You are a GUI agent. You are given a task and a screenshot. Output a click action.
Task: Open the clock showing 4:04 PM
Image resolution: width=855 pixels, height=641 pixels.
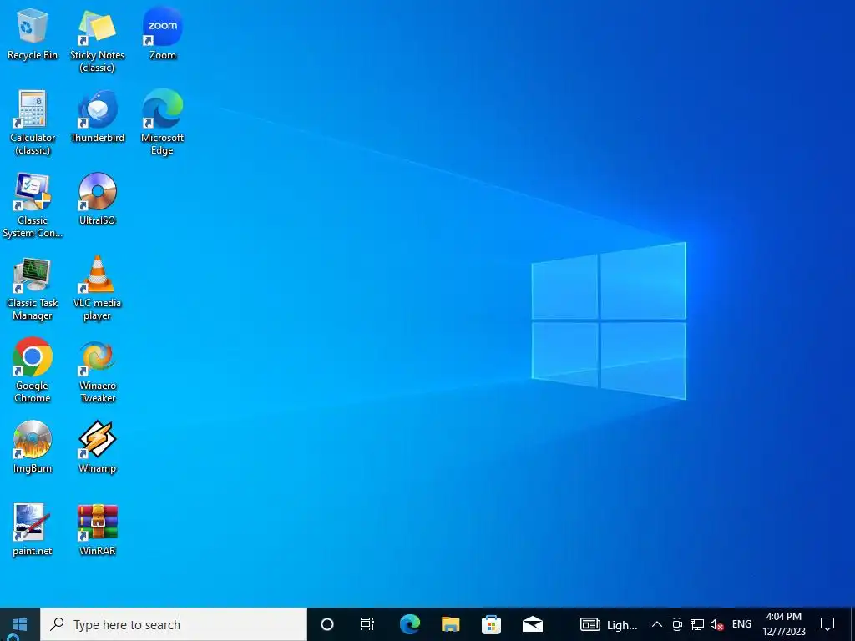coord(784,624)
